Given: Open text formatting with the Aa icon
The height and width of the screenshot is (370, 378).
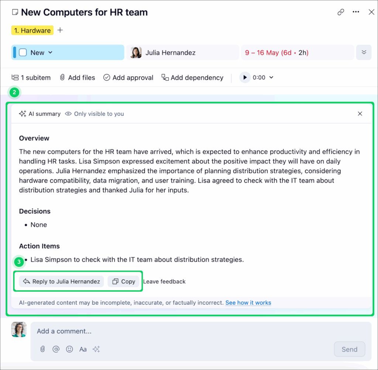Looking at the screenshot, I should 83,349.
